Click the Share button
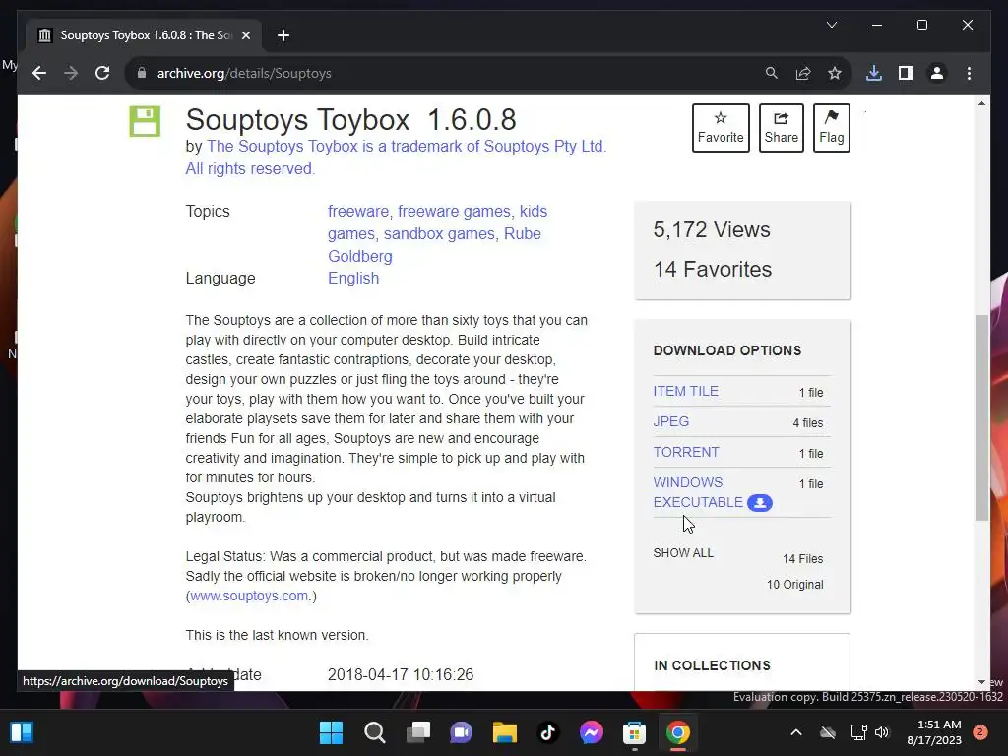The height and width of the screenshot is (756, 1008). (x=781, y=128)
